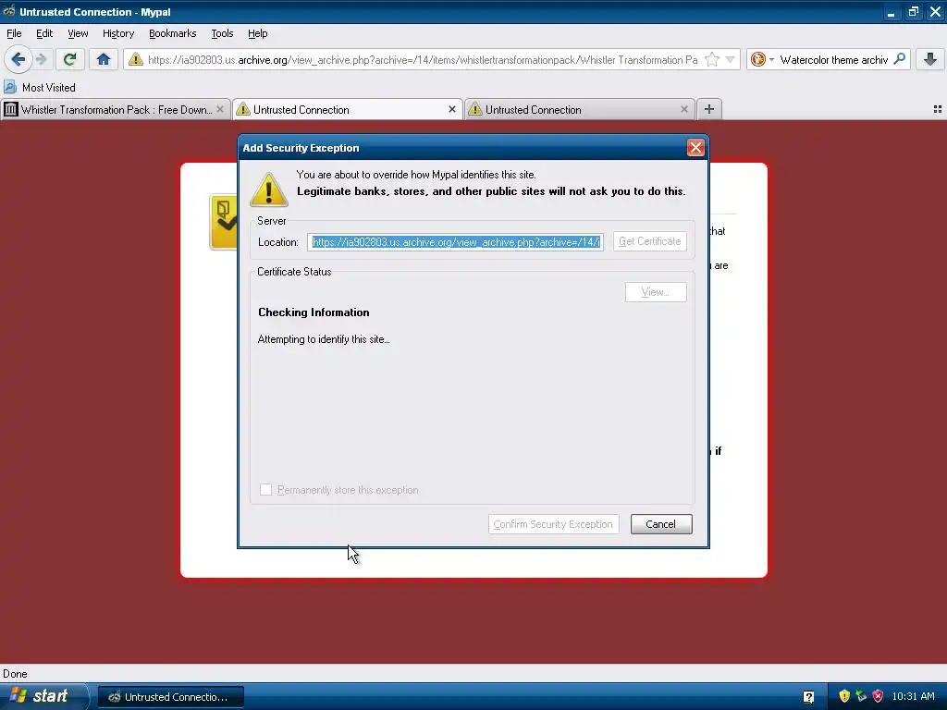947x710 pixels.
Task: Open the Home page icon
Action: pyautogui.click(x=104, y=59)
